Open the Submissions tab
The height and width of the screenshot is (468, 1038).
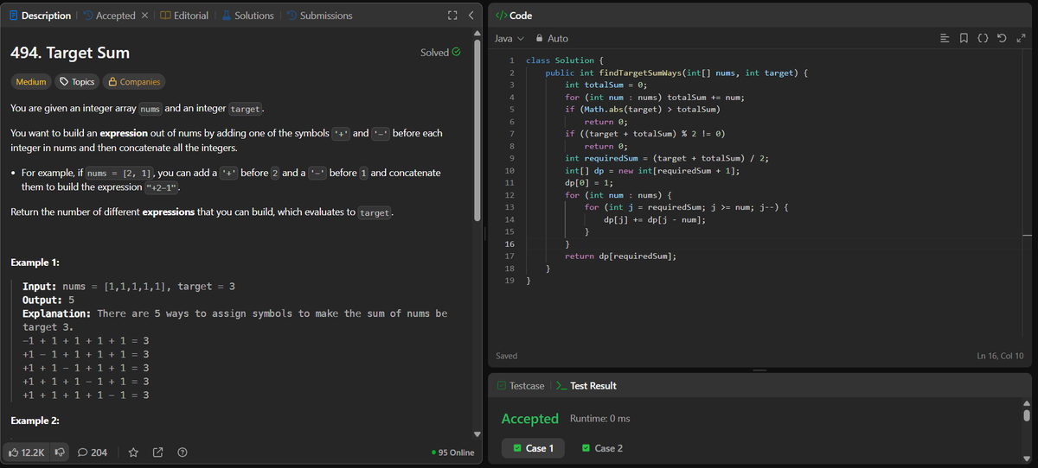[x=319, y=16]
